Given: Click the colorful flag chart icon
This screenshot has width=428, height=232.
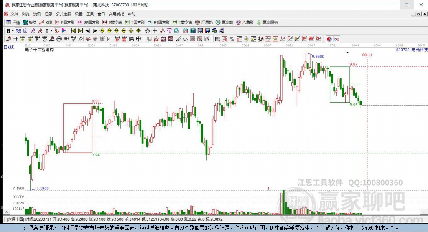Looking at the screenshot, I should [x=64, y=31].
